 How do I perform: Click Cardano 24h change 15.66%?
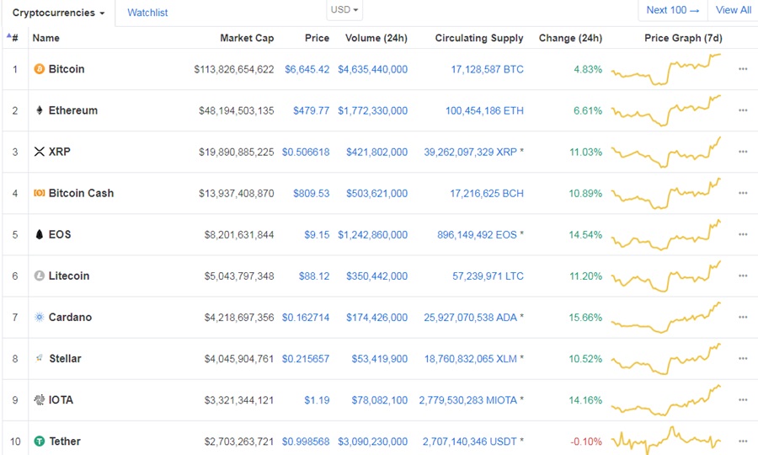(x=585, y=318)
